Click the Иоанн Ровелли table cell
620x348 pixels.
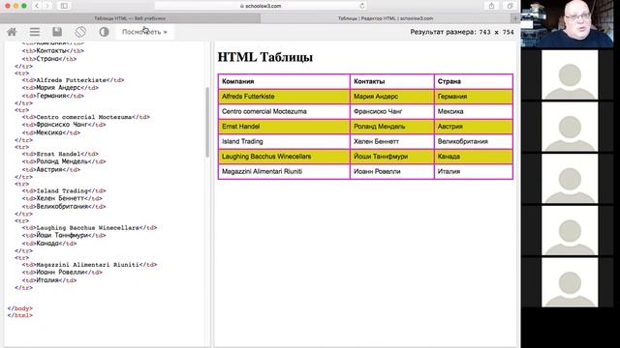coord(391,171)
